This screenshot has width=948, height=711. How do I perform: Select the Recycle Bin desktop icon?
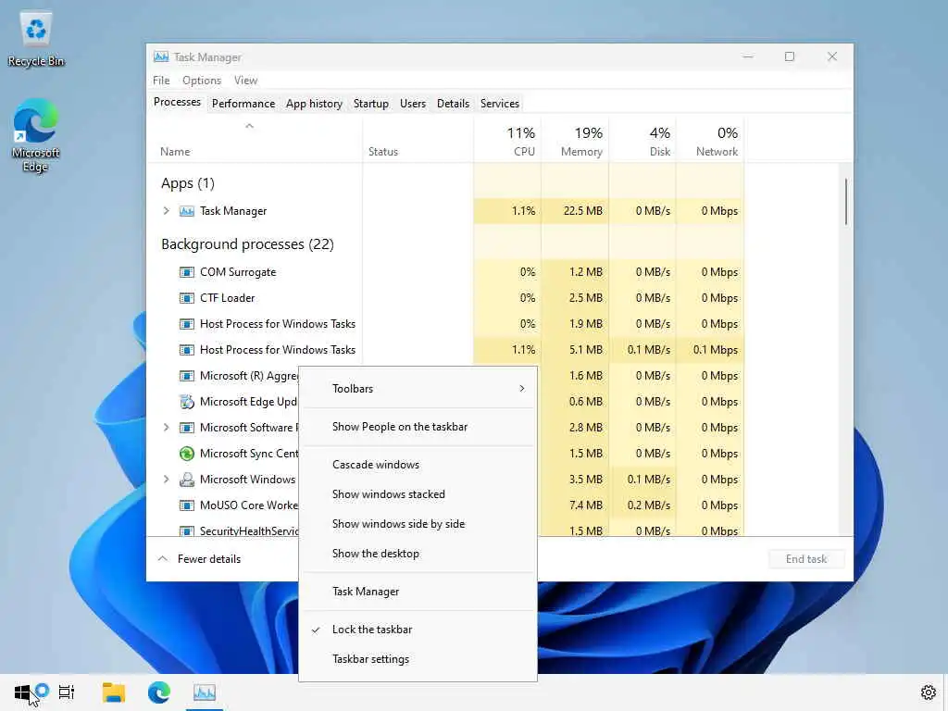point(36,39)
